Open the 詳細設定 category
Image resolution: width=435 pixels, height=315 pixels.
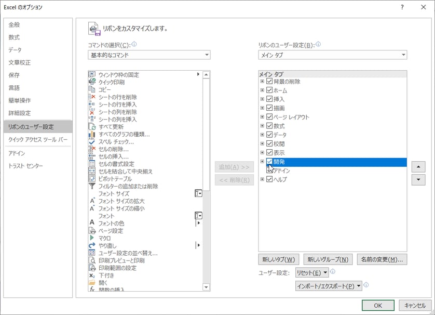point(38,113)
